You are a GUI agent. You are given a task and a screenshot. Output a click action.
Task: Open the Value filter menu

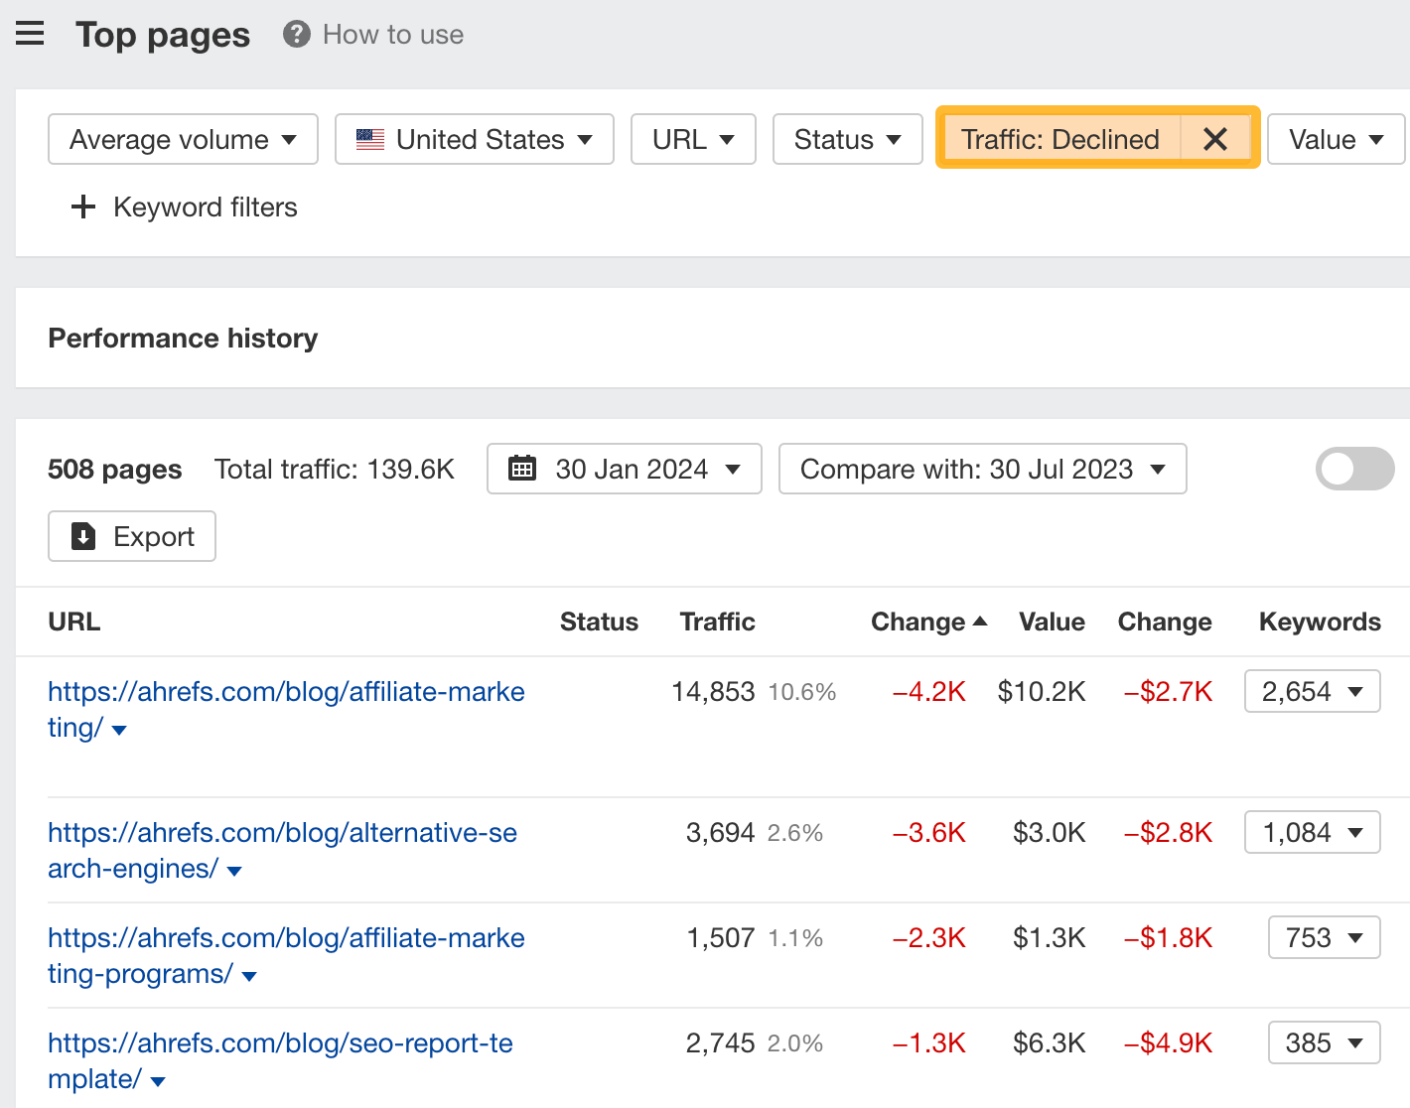1336,139
